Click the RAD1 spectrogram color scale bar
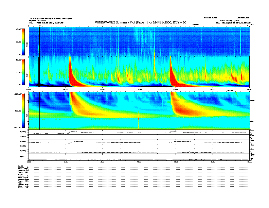 tap(23, 72)
